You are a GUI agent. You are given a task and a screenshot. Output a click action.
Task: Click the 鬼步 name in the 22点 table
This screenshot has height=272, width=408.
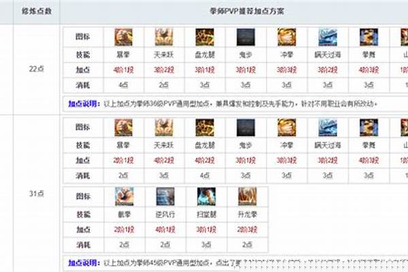tap(245, 55)
